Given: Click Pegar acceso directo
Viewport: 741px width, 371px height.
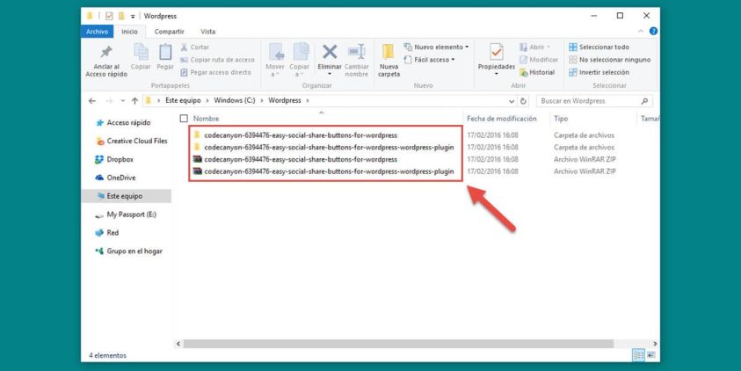Looking at the screenshot, I should 216,73.
